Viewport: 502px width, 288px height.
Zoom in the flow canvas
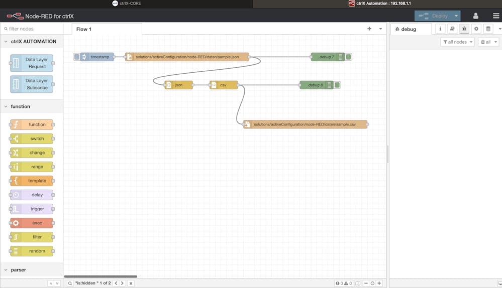pos(379,283)
